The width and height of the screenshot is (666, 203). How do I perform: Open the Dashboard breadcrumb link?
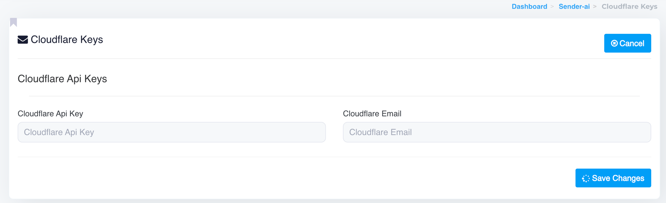pos(529,6)
